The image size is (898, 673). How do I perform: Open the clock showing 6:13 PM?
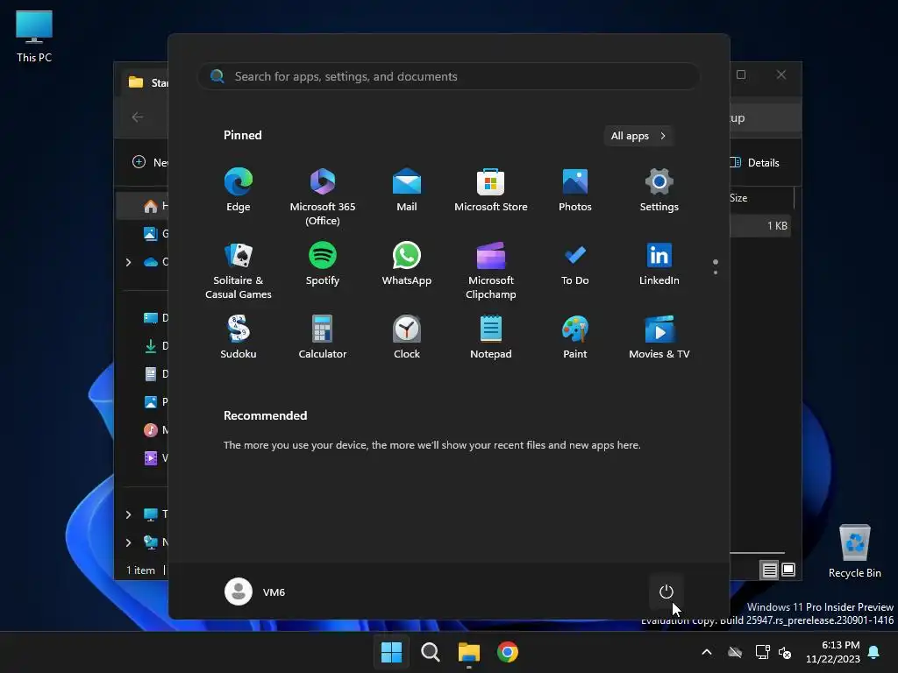(833, 652)
